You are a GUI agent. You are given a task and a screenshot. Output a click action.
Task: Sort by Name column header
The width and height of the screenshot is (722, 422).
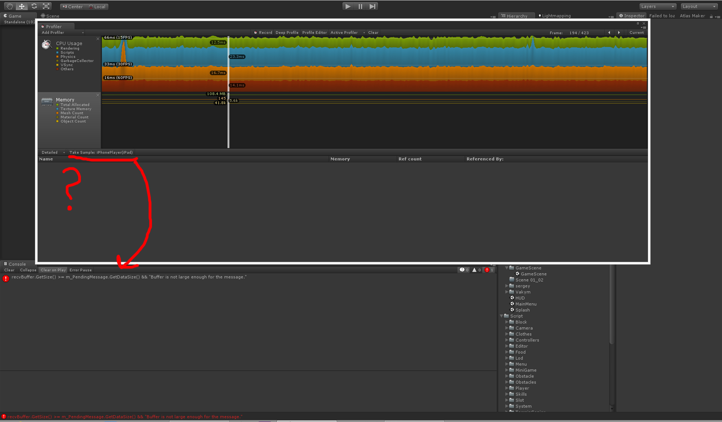[183, 159]
